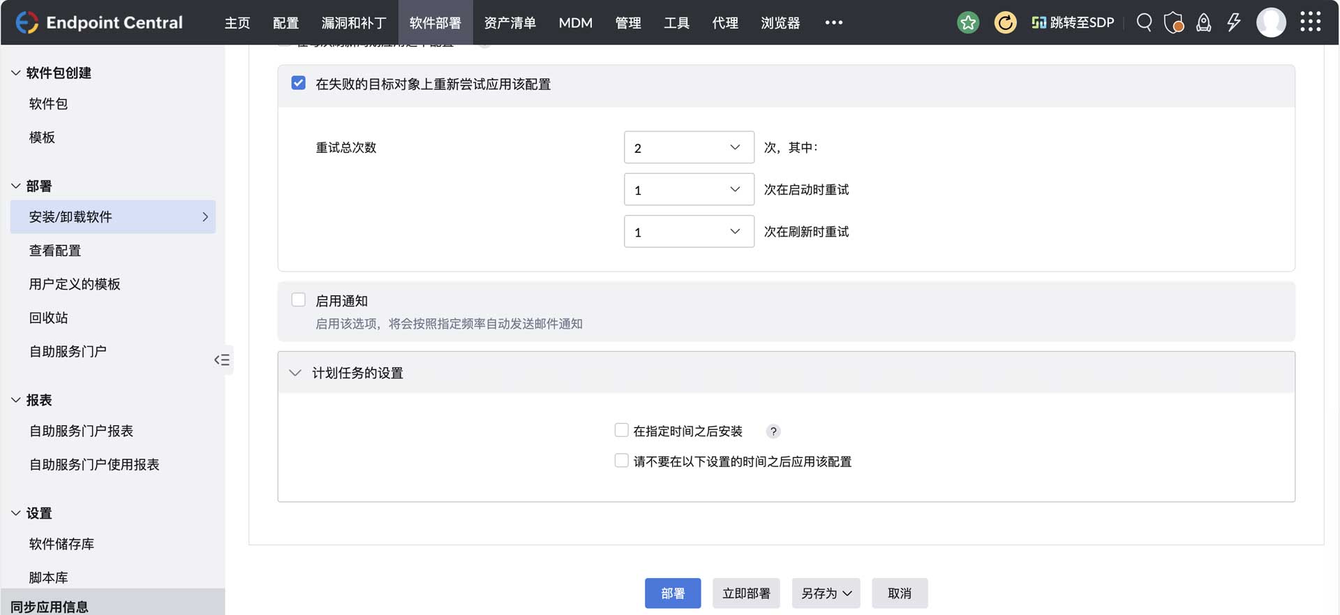This screenshot has width=1340, height=615.
Task: Open 软件包 in the sidebar
Action: coord(48,104)
